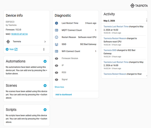The width and height of the screenshot is (151, 128).
Task: Click Add to dashboard button
Action: pyautogui.click(x=63, y=94)
